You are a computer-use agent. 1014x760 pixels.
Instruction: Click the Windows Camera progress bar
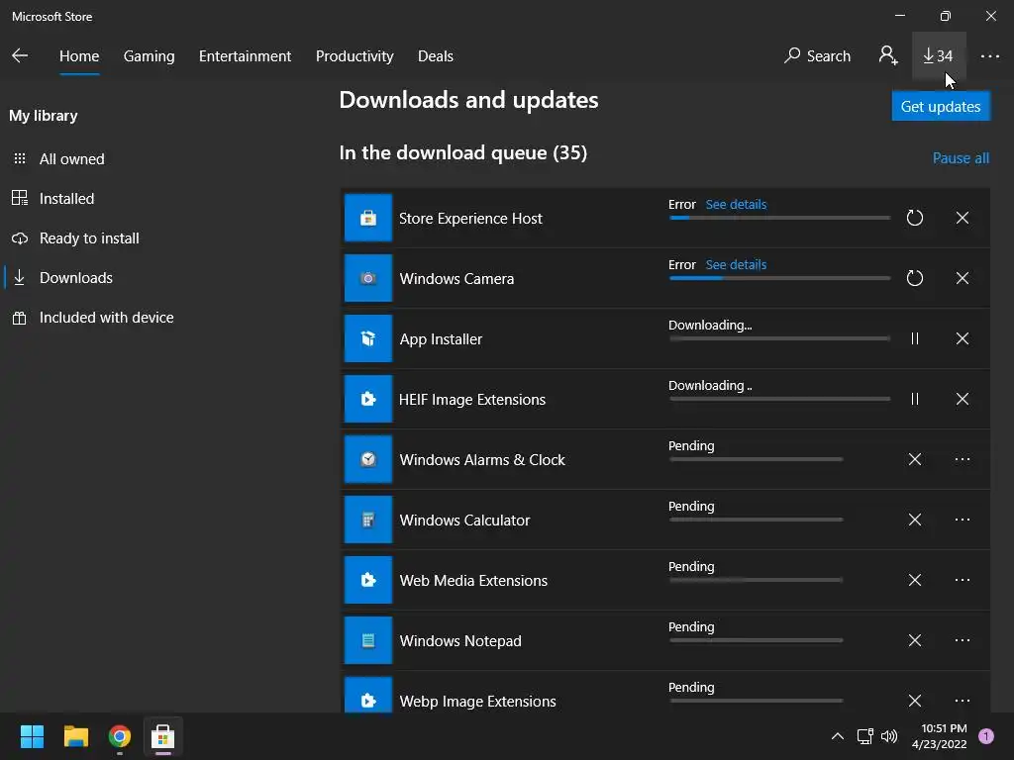pos(779,278)
